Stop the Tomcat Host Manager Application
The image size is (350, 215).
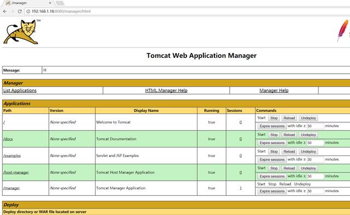(x=274, y=168)
